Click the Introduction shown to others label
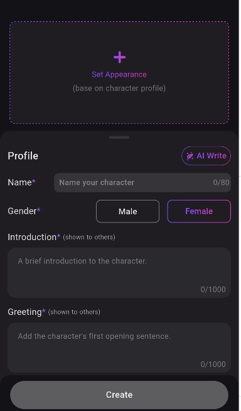The width and height of the screenshot is (241, 411). pyautogui.click(x=62, y=237)
